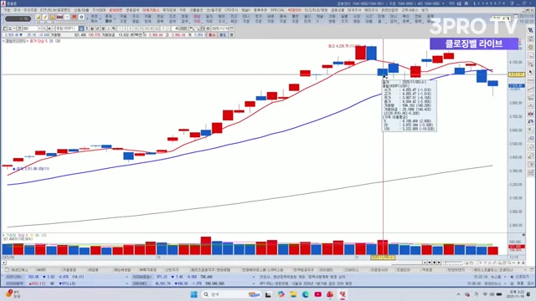
Task: Click the topmost icon in the right chart sidebar
Action: point(530,30)
